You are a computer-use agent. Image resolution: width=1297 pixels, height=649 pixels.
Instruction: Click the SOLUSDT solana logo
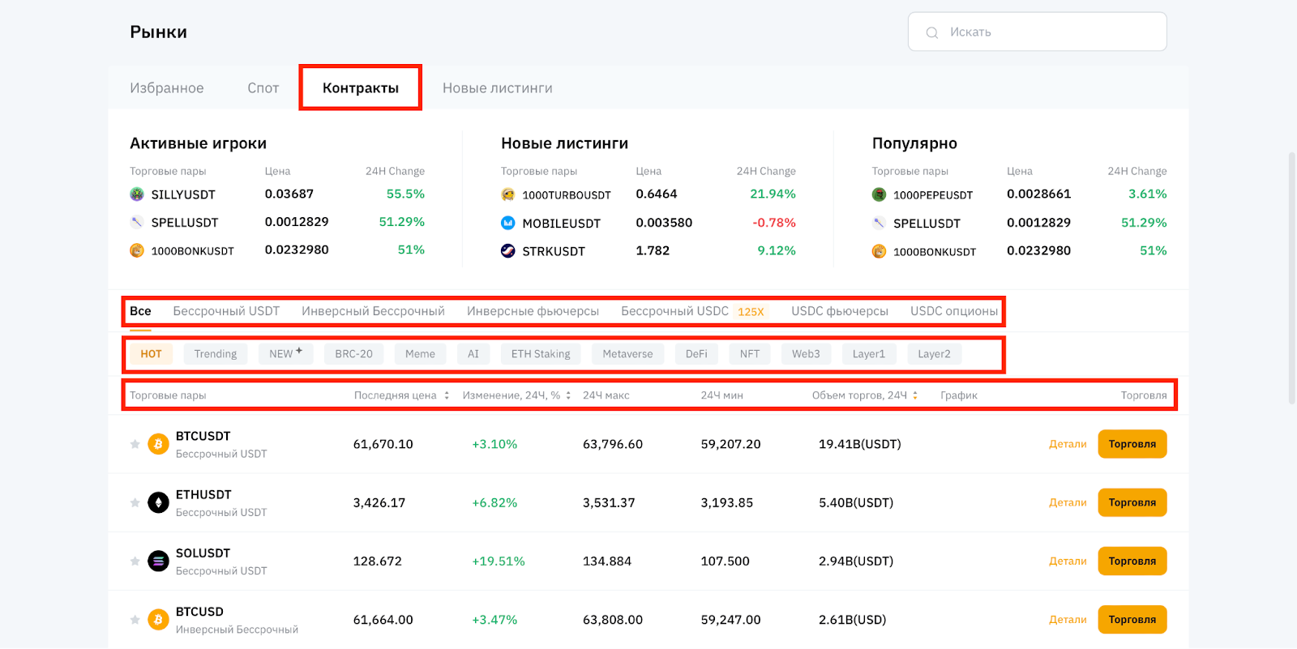pos(158,561)
